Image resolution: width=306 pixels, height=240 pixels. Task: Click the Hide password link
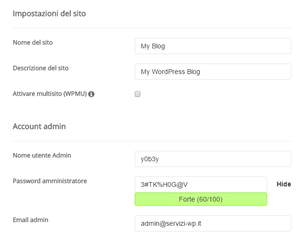[284, 184]
